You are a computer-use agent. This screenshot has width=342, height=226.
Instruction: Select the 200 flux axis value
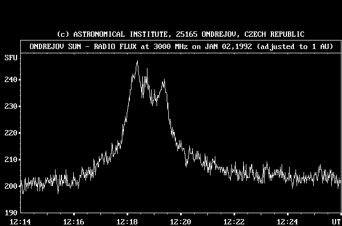point(10,186)
